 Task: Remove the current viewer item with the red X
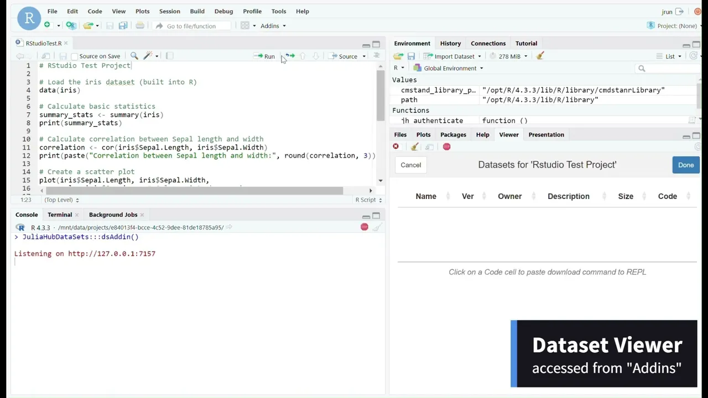(395, 146)
